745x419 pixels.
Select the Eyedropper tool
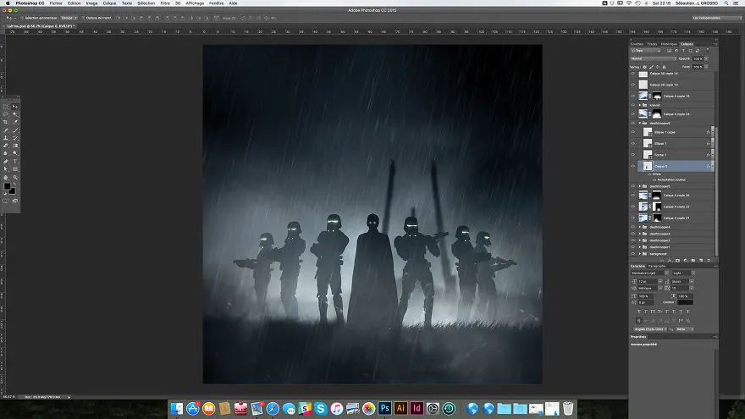click(15, 122)
